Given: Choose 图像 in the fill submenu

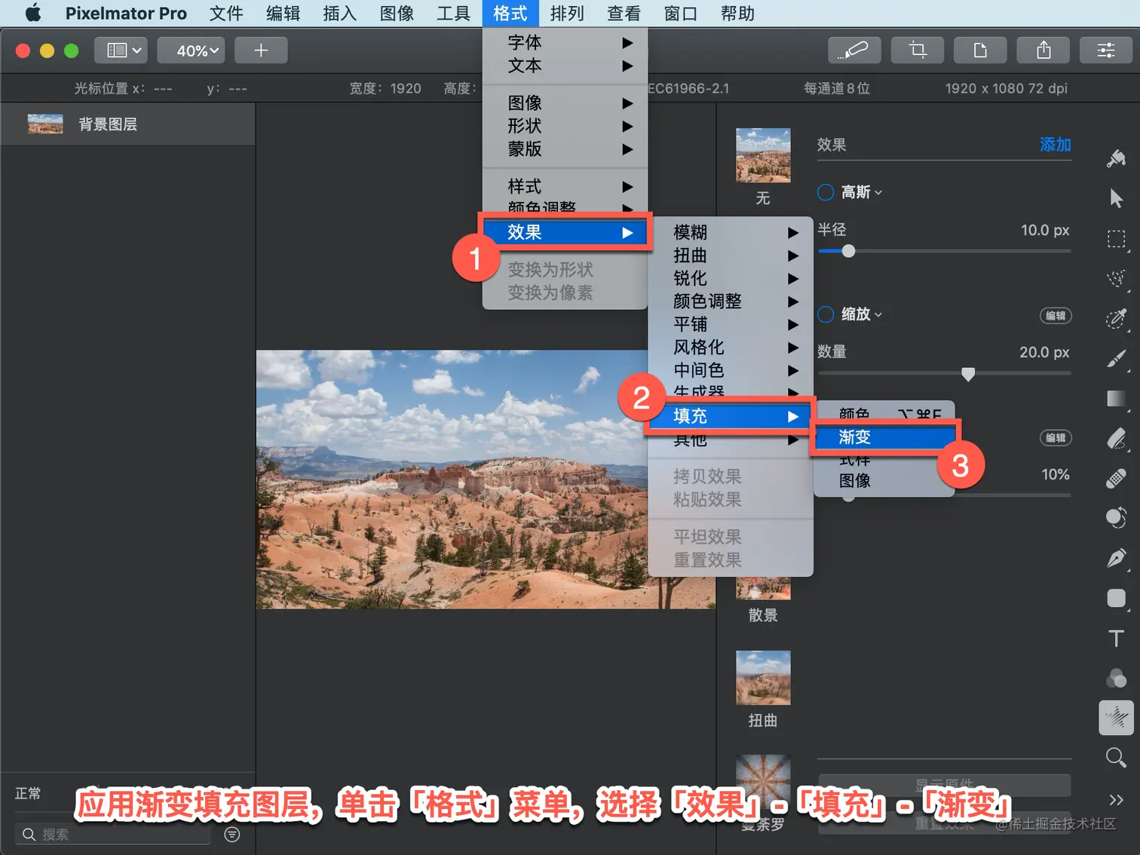Looking at the screenshot, I should point(884,480).
